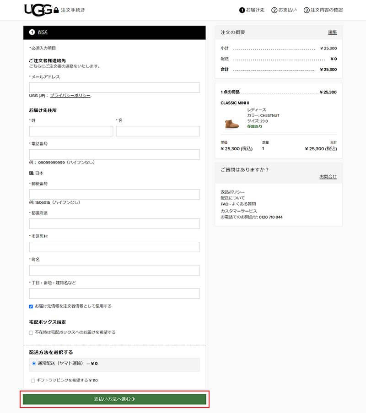The width and height of the screenshot is (366, 413).
Task: Click the 合計 ¥25,300 total in summary
Action: coord(279,69)
